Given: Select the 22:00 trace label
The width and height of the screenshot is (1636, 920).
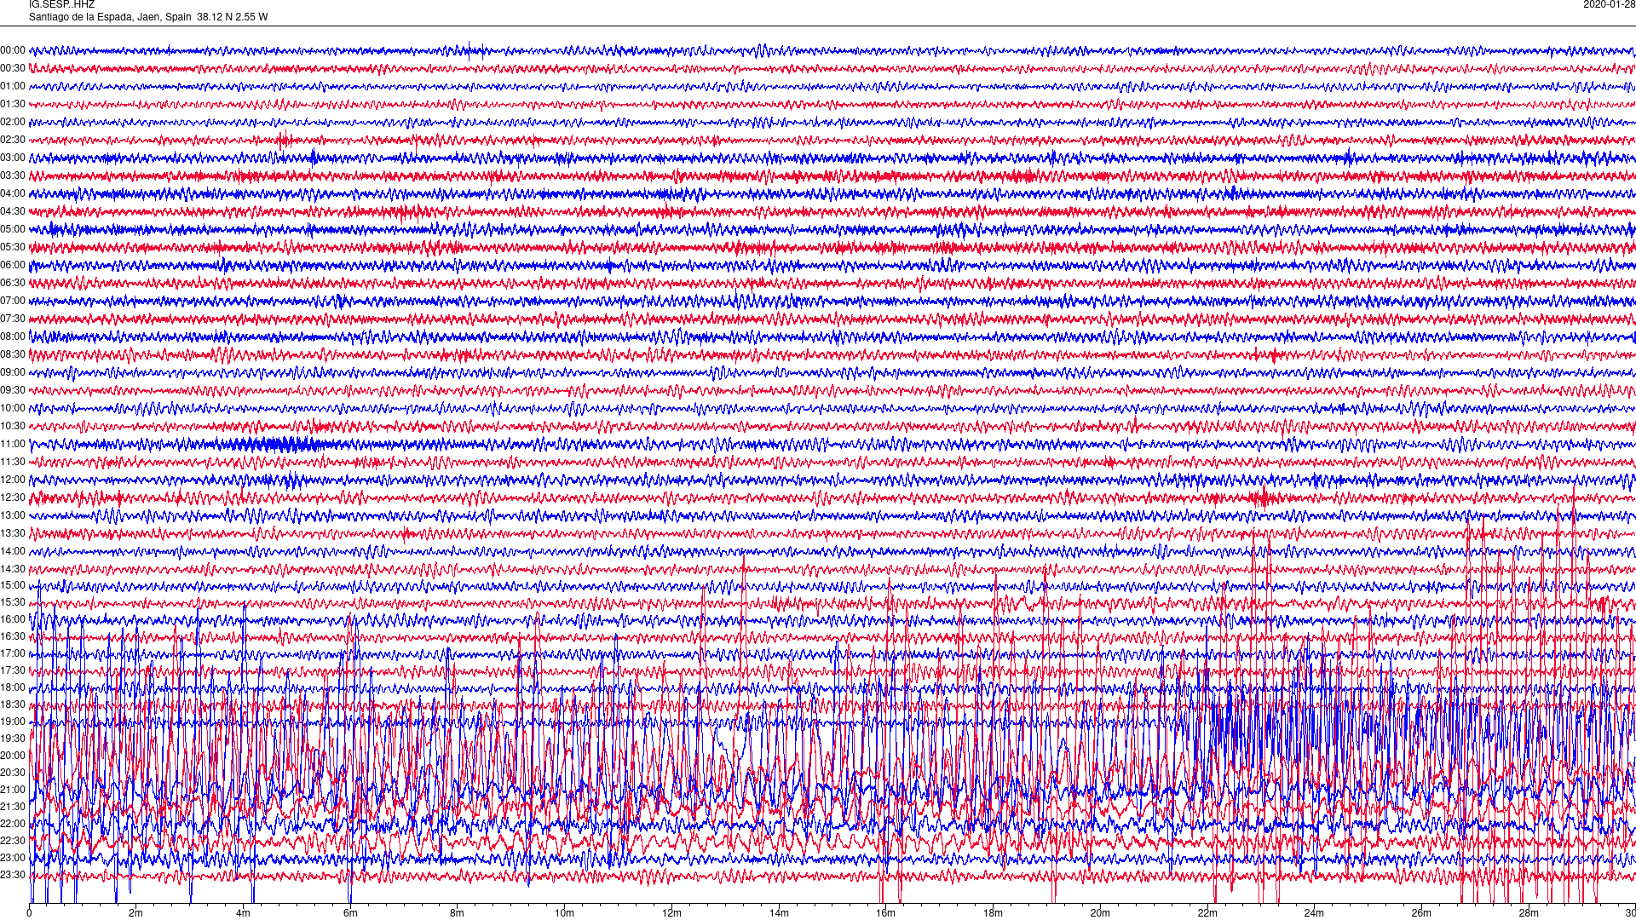Looking at the screenshot, I should pos(13,824).
